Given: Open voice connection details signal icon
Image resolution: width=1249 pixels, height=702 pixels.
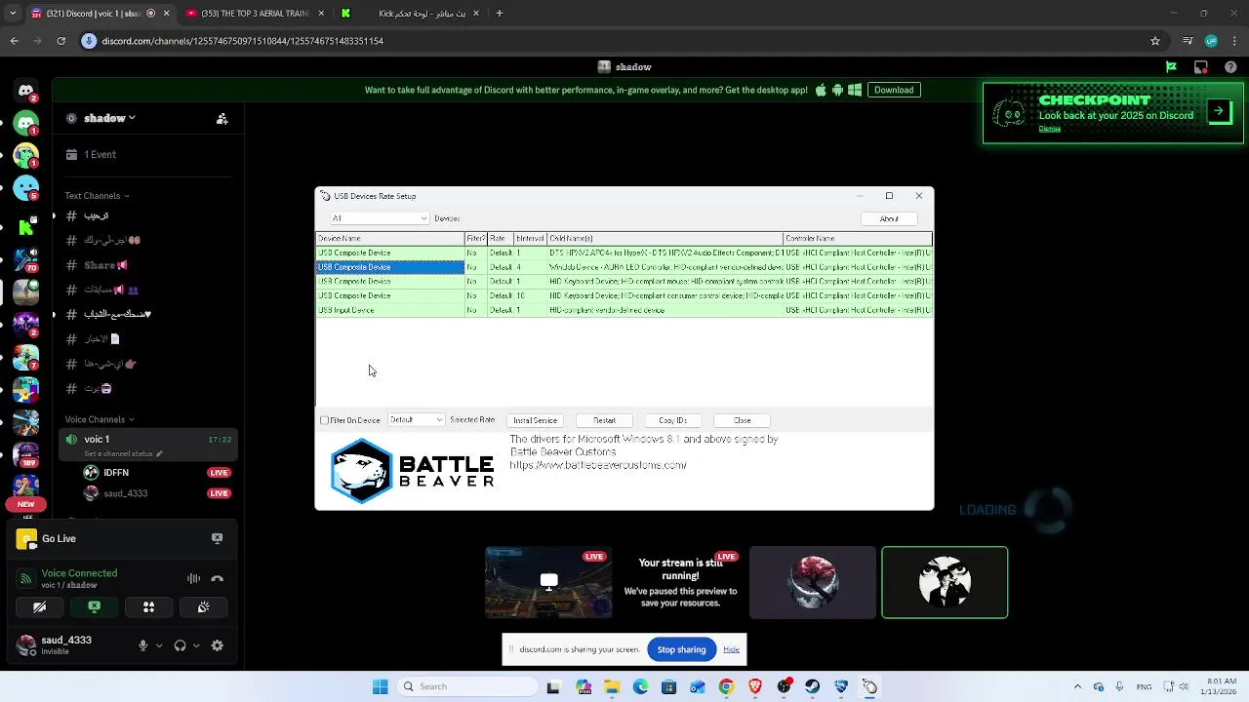Looking at the screenshot, I should [x=26, y=579].
